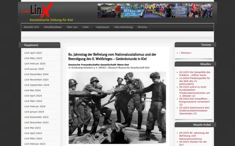Open the Aktuelle LinX menu item
Viewport: 235px width, 146px height.
(31, 27)
